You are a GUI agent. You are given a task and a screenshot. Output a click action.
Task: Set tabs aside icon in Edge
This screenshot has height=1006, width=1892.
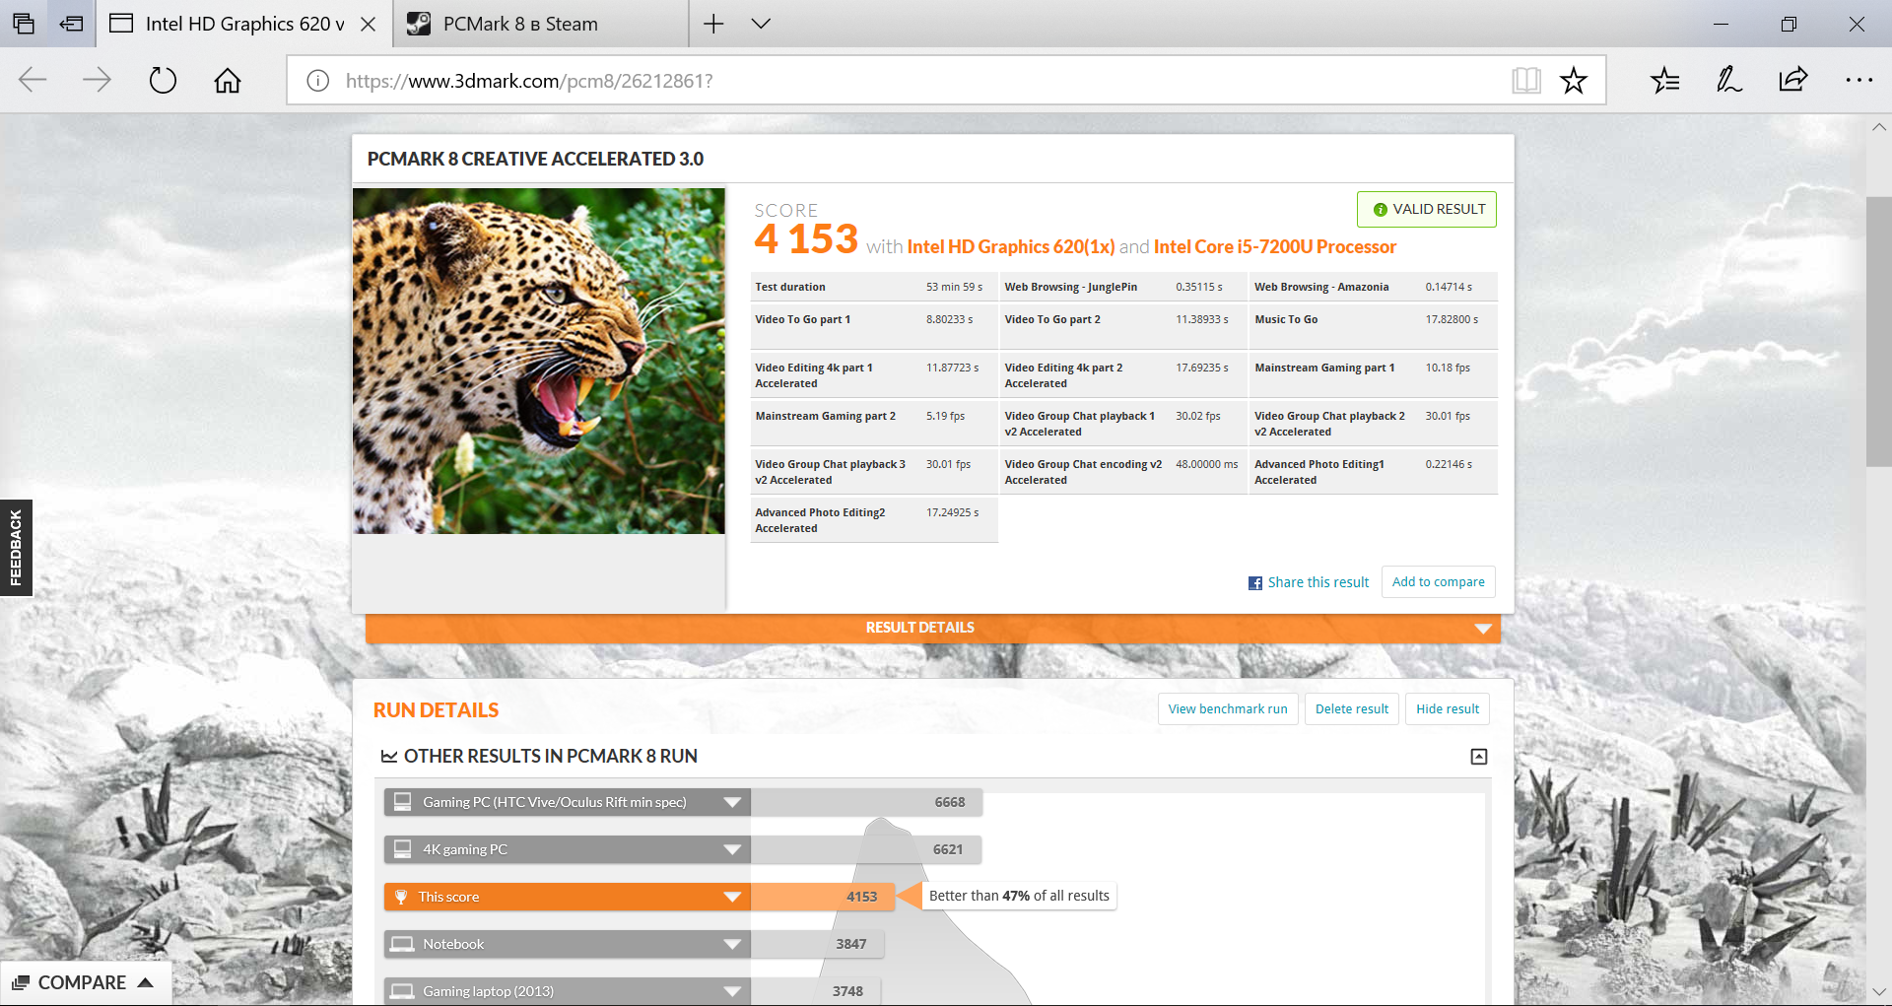coord(71,24)
